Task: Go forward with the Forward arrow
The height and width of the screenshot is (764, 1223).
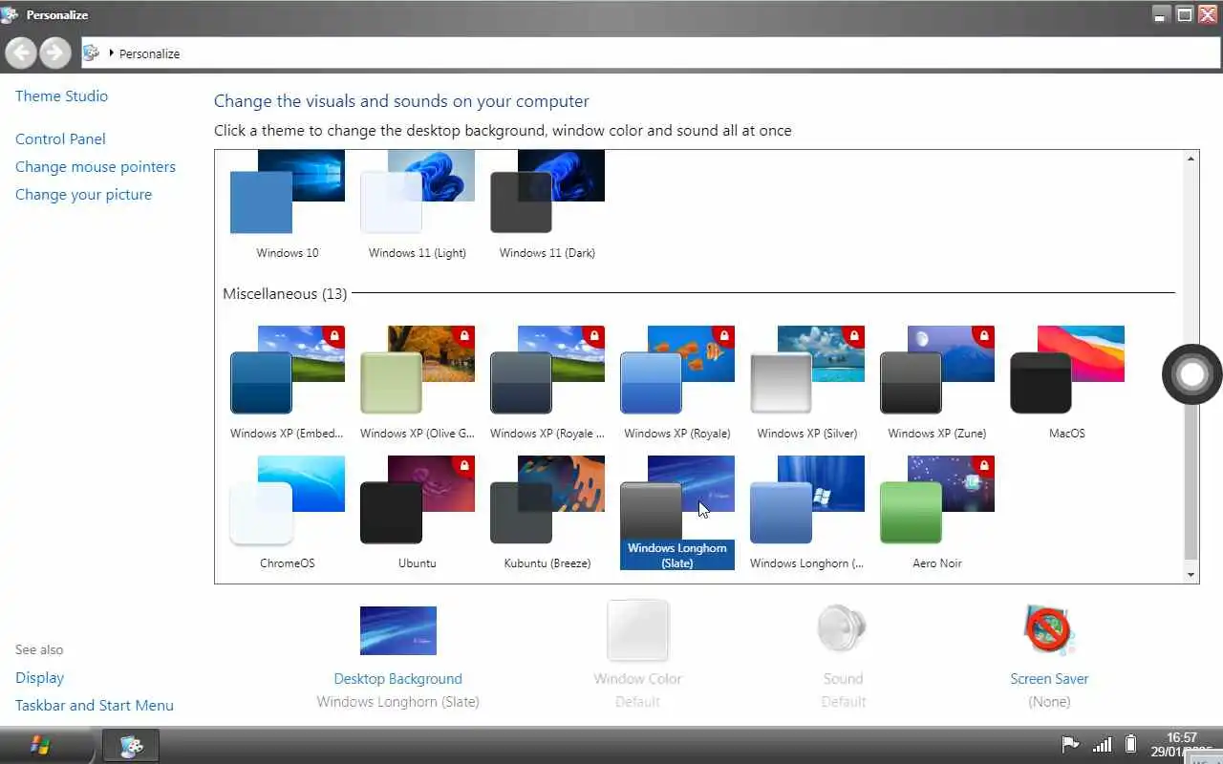Action: point(55,53)
